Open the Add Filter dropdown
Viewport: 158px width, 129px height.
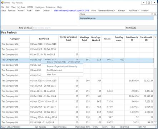[134, 10]
